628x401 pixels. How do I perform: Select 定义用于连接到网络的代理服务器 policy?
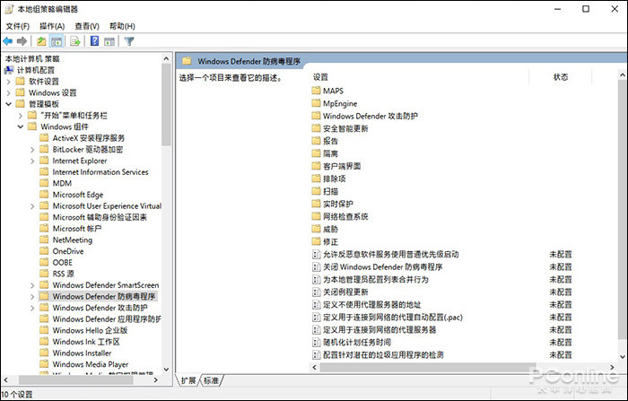[379, 330]
